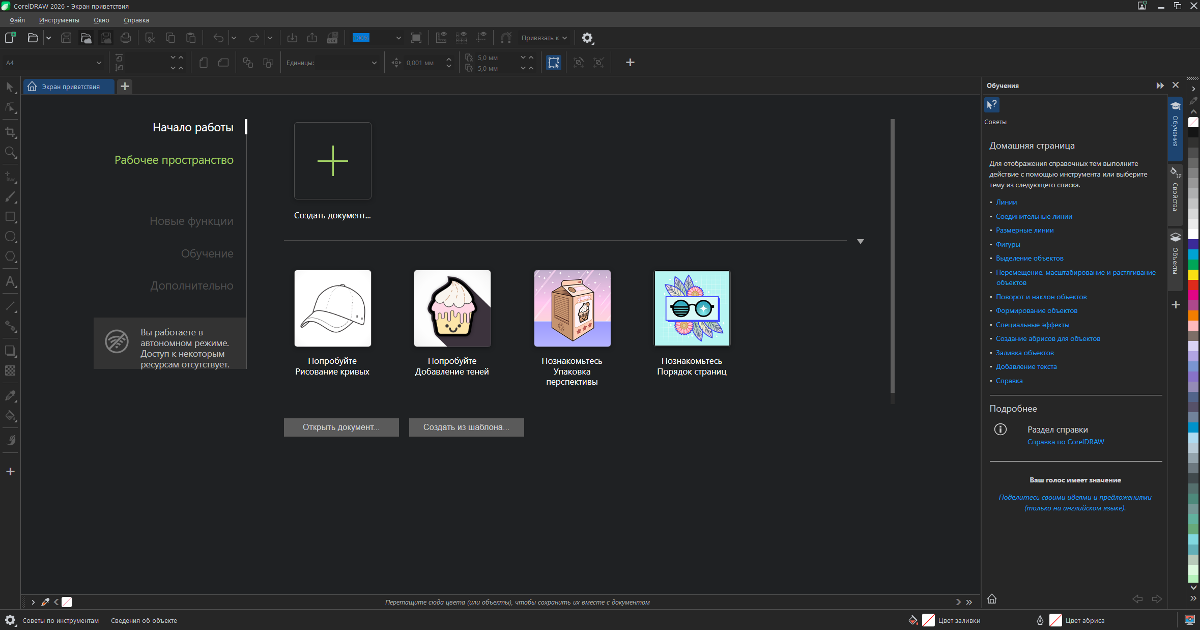Open the zoom level dropdown showing 100%

coord(398,38)
